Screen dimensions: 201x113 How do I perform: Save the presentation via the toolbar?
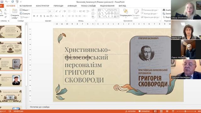[x=2, y=2]
